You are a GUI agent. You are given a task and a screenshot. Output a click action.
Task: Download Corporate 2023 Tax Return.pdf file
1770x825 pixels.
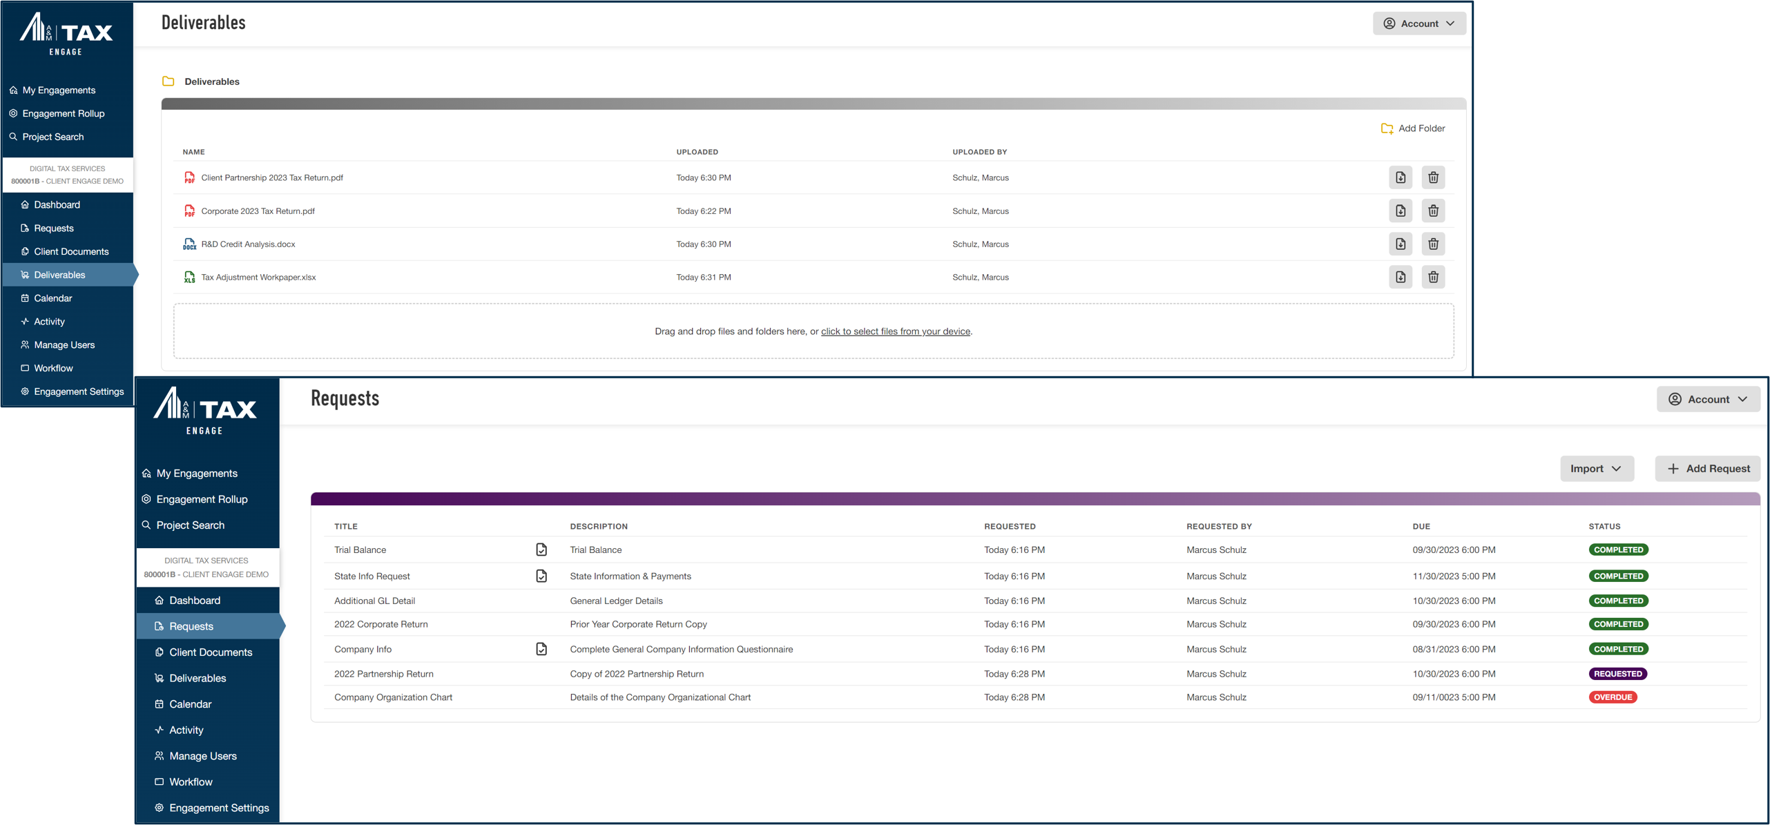click(1400, 211)
